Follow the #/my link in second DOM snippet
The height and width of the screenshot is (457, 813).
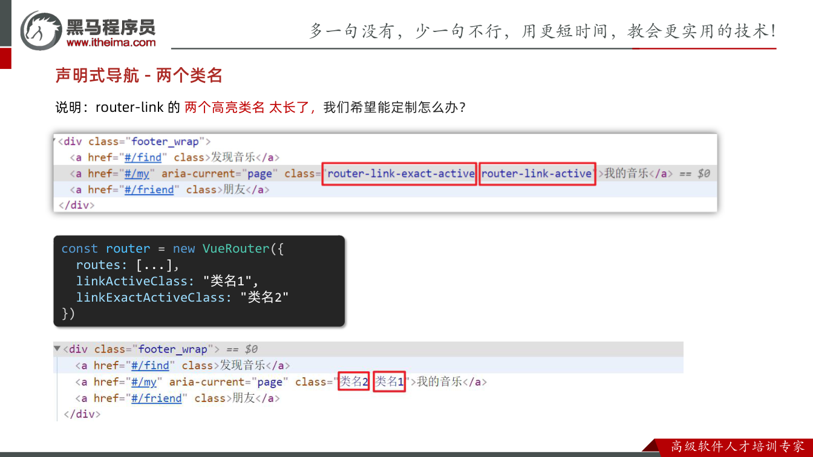143,382
